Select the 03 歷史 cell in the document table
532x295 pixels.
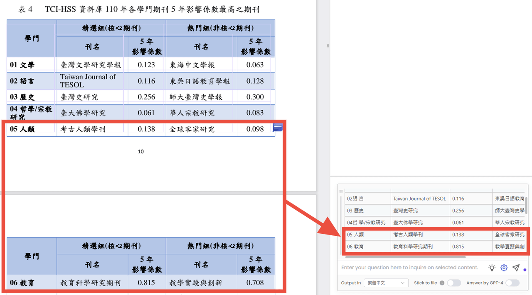[32, 97]
